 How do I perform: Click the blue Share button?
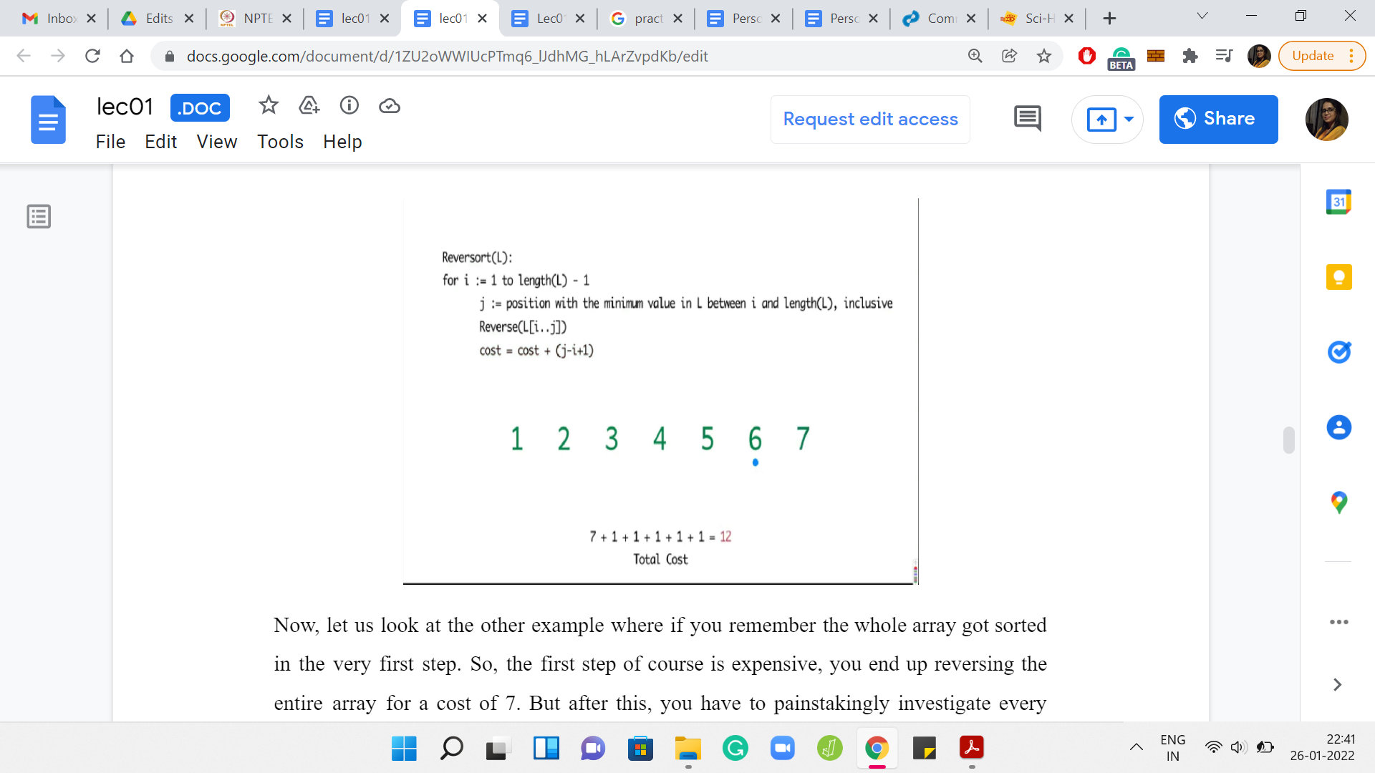pyautogui.click(x=1218, y=119)
